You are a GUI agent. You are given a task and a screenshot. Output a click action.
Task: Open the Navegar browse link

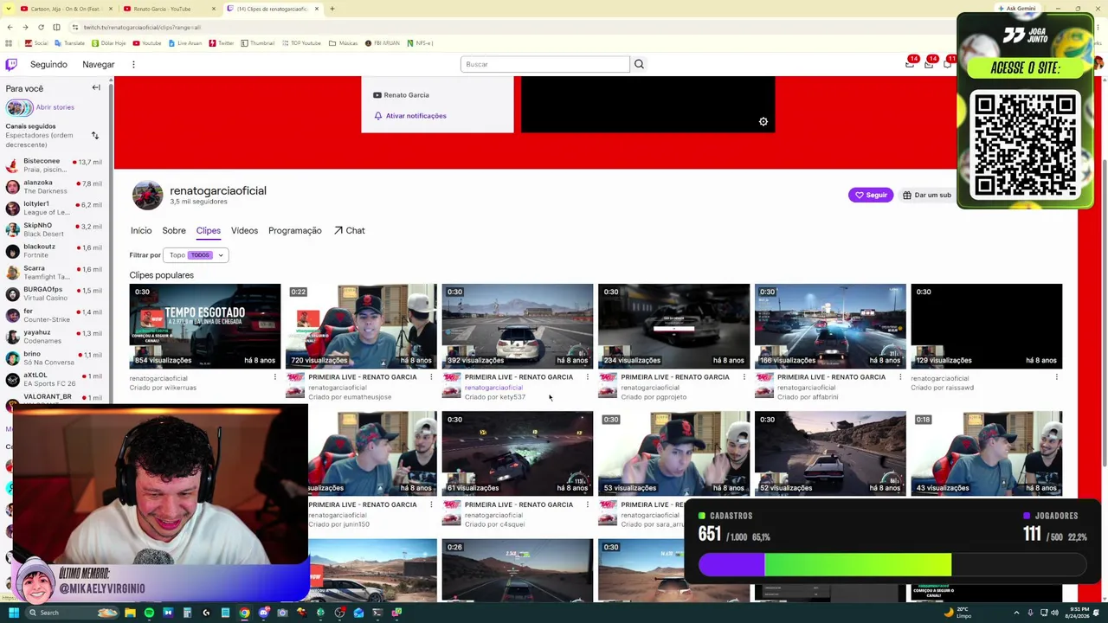point(99,65)
